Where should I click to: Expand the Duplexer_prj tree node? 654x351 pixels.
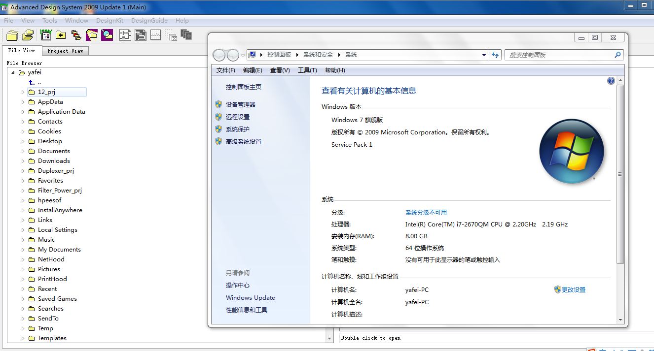23,171
